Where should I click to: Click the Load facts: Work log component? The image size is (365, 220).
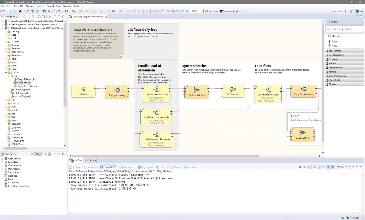point(268,94)
